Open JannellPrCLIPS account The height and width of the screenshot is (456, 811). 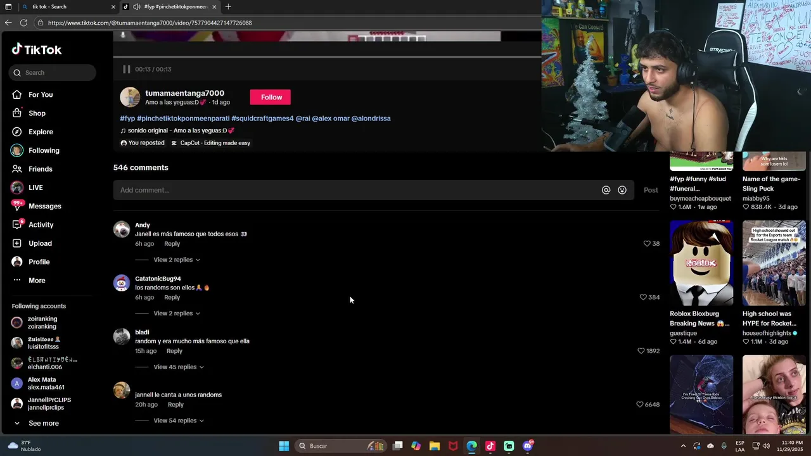(x=49, y=403)
